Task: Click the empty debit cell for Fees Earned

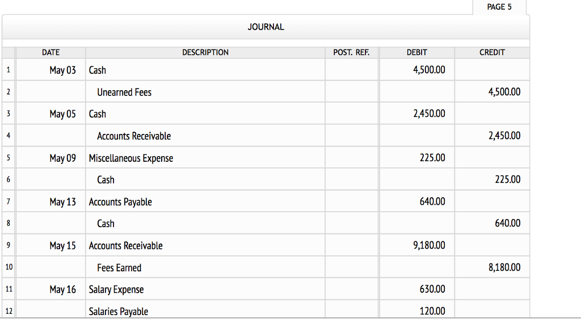Action: (x=417, y=267)
